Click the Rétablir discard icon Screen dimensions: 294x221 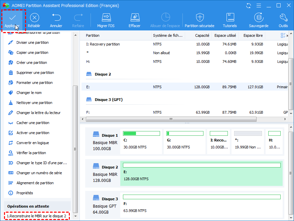34,20
